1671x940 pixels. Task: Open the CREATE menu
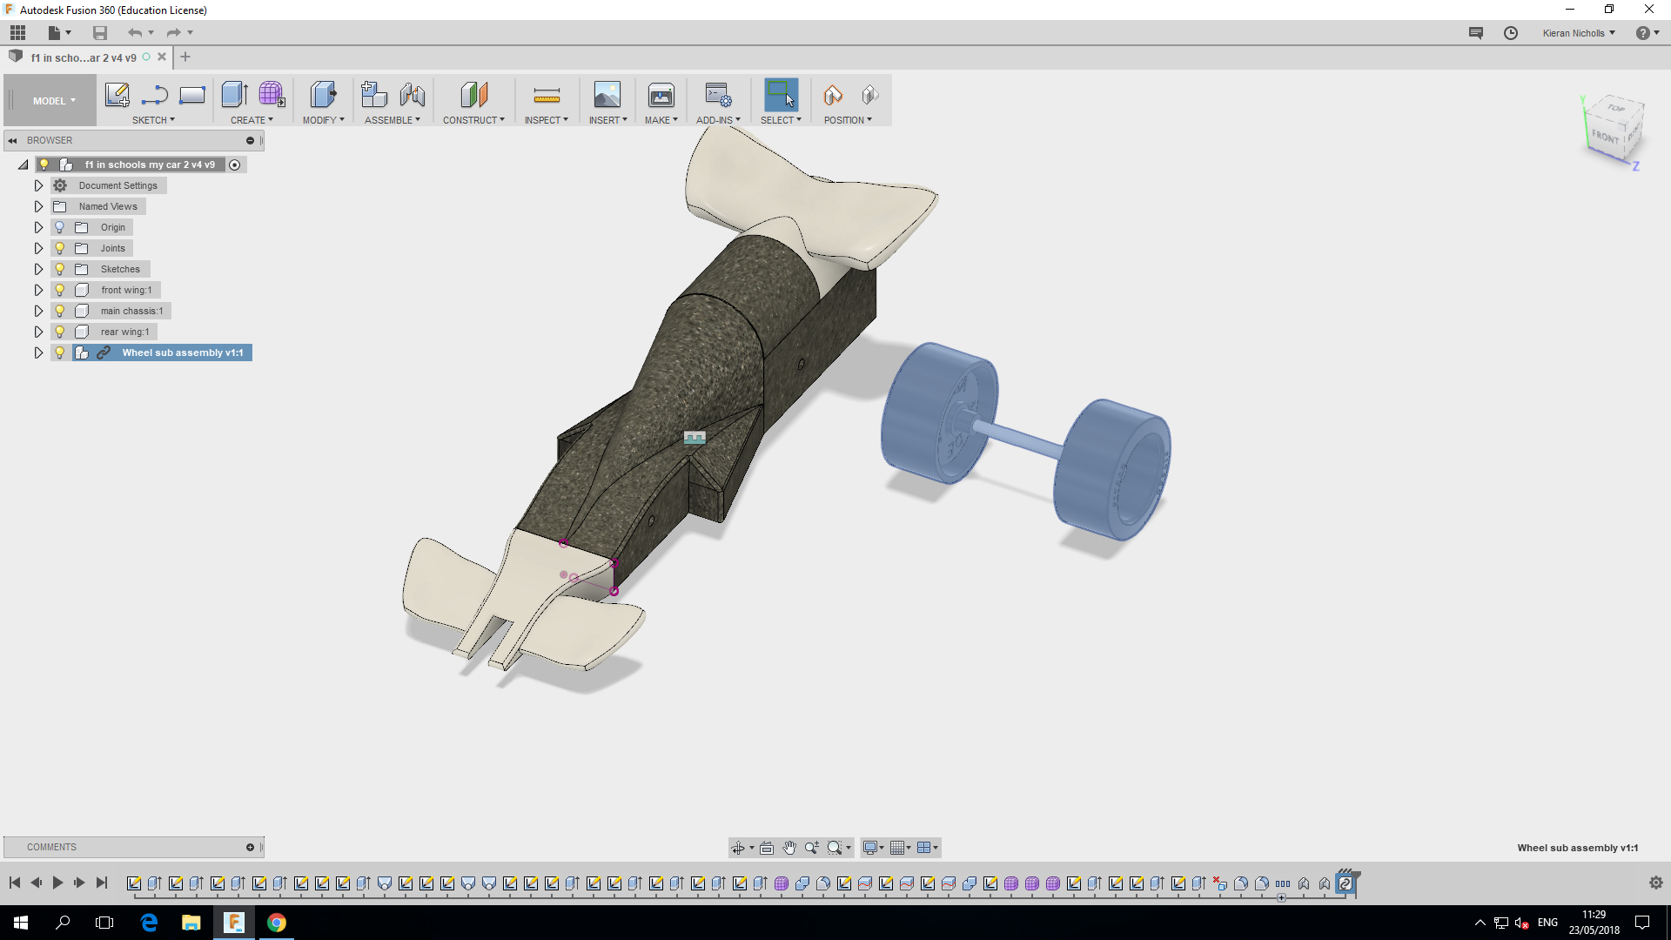(252, 120)
